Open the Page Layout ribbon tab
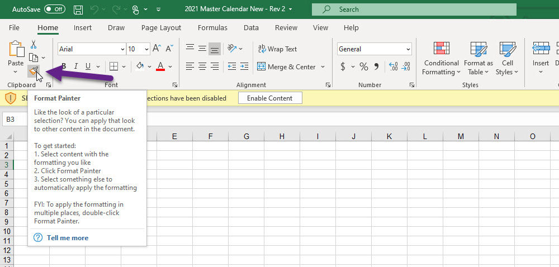 point(161,28)
